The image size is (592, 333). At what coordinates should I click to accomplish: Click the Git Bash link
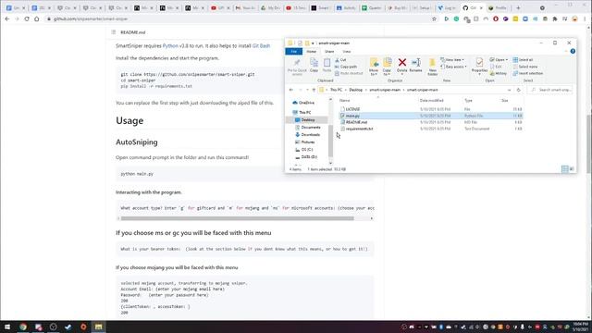click(261, 45)
